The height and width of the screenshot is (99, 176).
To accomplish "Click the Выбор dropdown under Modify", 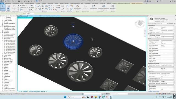I will pos(3,12).
